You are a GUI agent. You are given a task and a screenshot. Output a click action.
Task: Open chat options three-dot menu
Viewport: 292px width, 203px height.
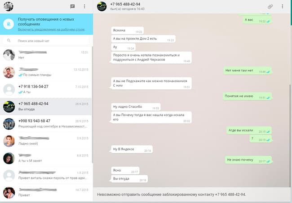[282, 7]
